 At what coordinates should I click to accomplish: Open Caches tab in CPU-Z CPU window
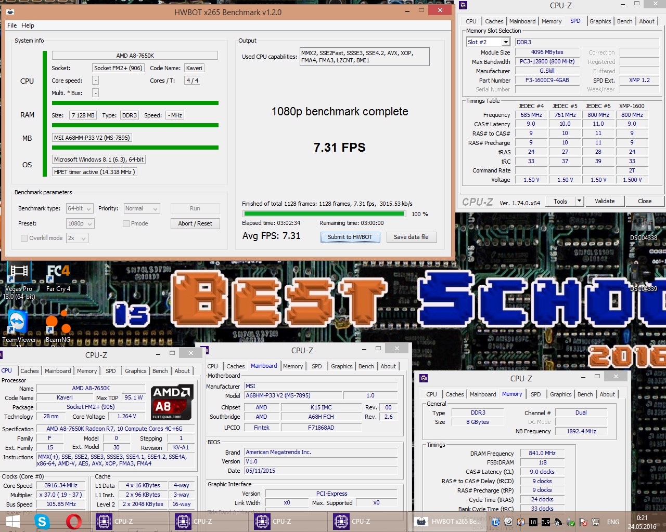point(30,371)
